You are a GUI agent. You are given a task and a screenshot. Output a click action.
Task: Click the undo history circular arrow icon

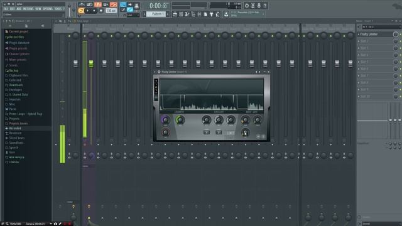[247, 6]
